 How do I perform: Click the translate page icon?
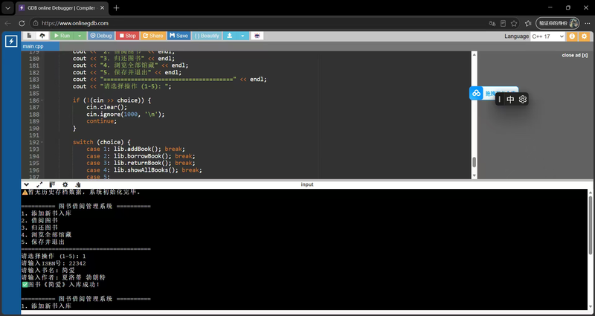492,23
